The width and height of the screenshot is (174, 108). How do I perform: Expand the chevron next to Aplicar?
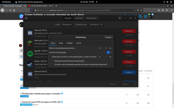135,84
